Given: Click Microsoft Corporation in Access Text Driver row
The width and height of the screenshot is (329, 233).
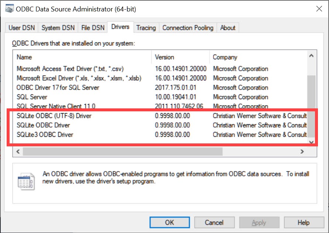Looking at the screenshot, I should (x=241, y=69).
